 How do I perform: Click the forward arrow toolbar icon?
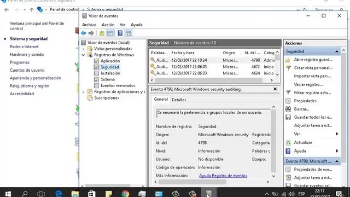(x=91, y=33)
